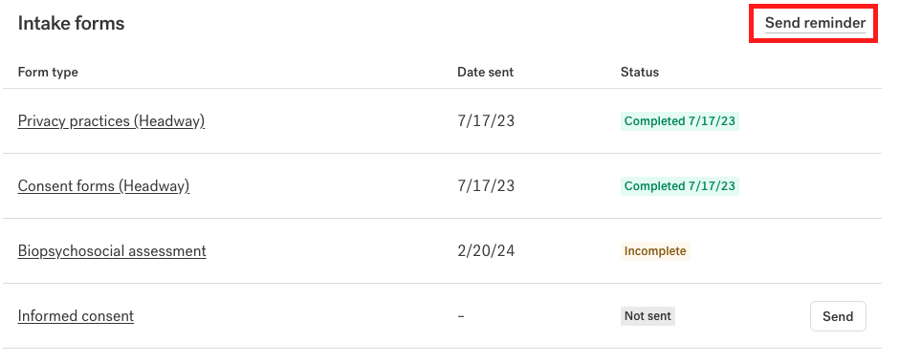This screenshot has height=363, width=900.
Task: Select Consent forms Completed 7/17/23 badge
Action: 680,186
